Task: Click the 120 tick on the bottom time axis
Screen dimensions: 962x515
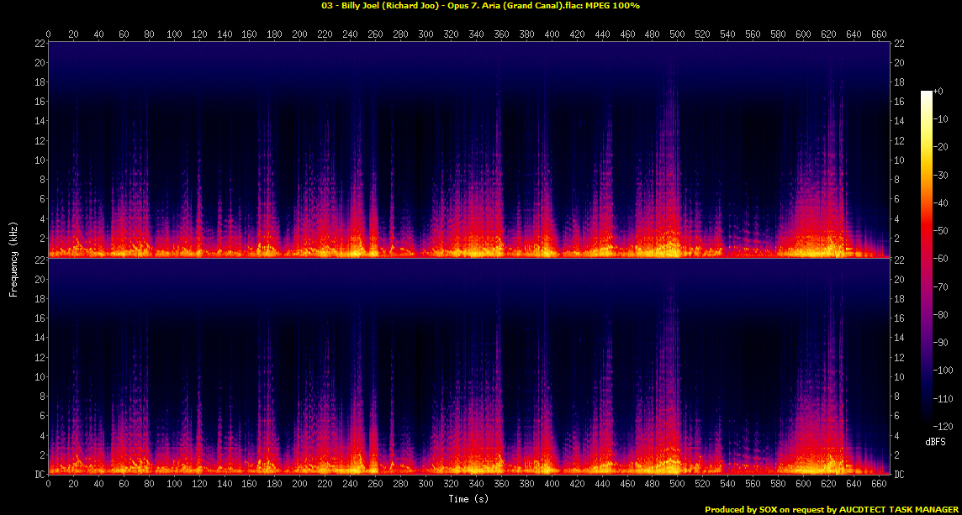Action: click(x=199, y=485)
